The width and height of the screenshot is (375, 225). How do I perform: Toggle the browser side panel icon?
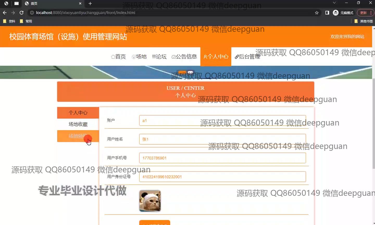tap(327, 13)
